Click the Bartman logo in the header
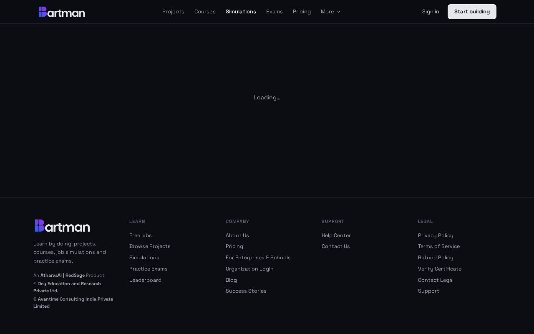 pyautogui.click(x=62, y=12)
